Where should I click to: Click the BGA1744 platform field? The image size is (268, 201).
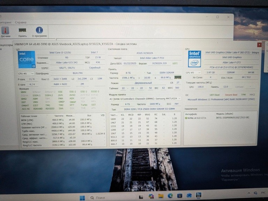[77, 73]
